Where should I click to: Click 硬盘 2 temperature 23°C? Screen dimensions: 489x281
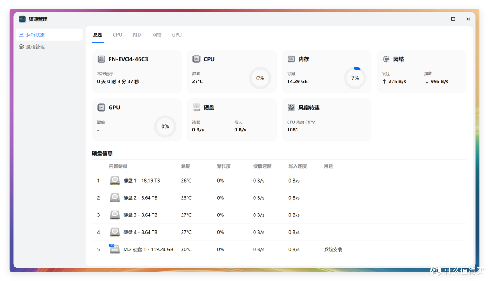(x=186, y=197)
